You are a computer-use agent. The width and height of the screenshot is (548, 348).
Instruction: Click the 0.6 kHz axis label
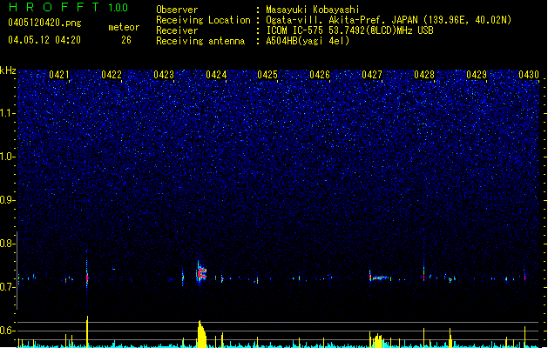8,331
